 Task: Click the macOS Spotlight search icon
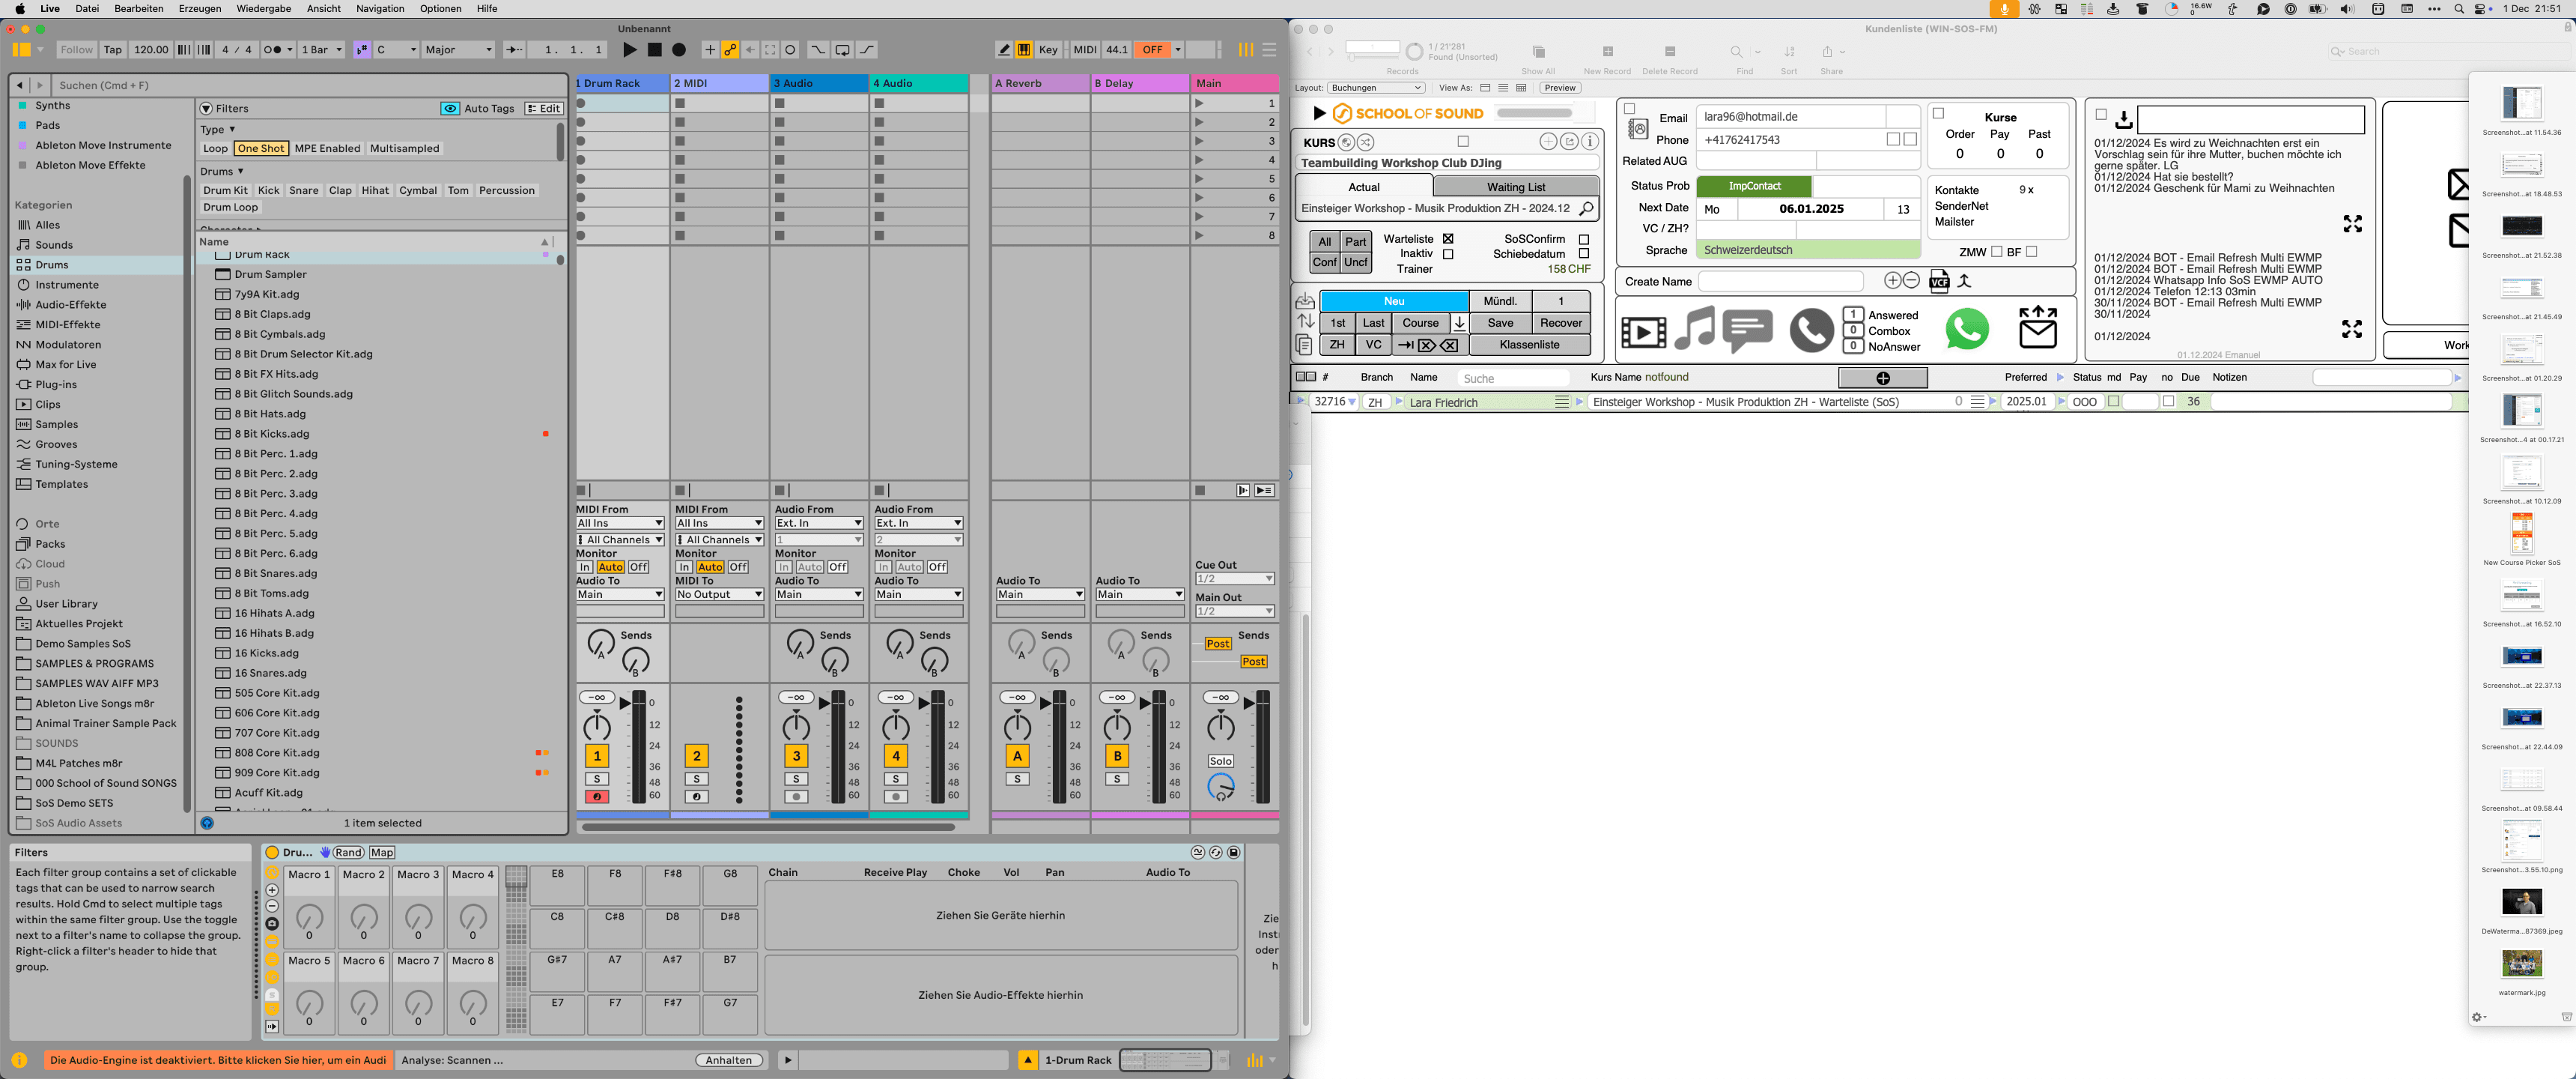point(2459,9)
